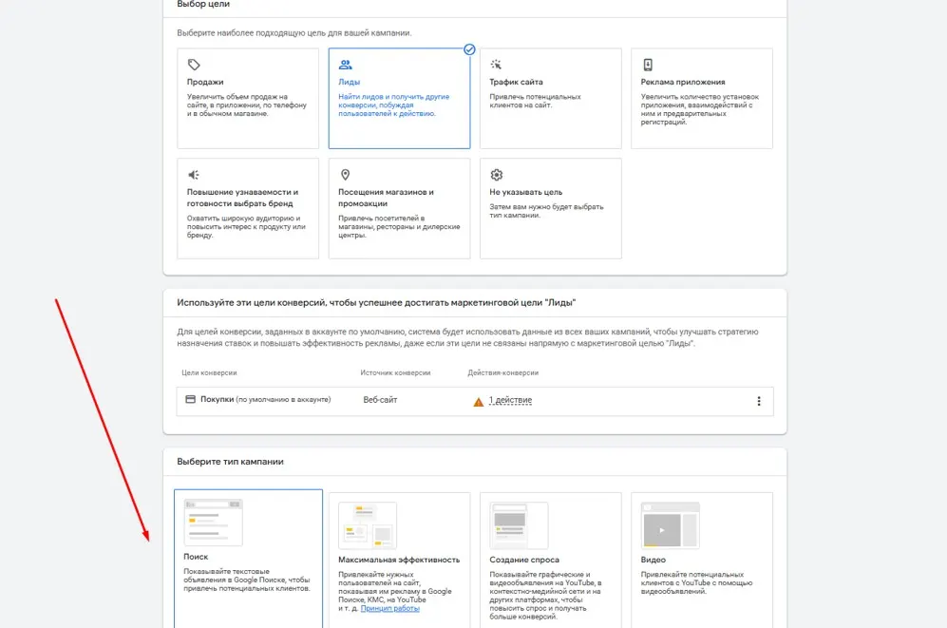Click the megaphone icon for brand awareness

tap(194, 175)
